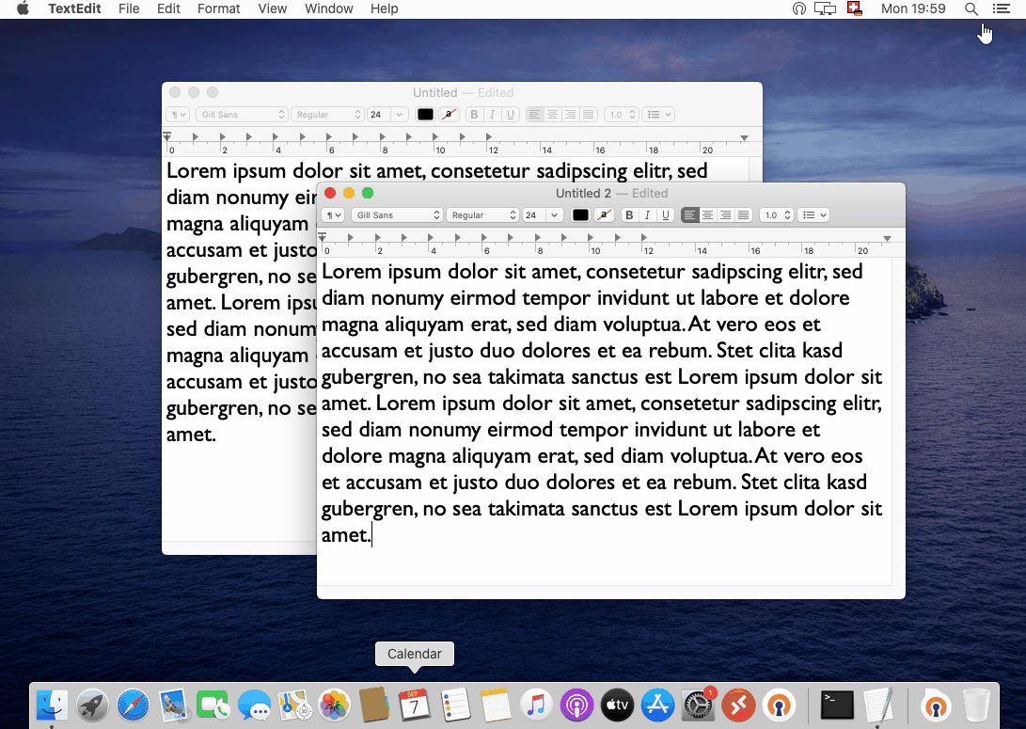Open the Format menu
The height and width of the screenshot is (729, 1026).
(x=218, y=8)
